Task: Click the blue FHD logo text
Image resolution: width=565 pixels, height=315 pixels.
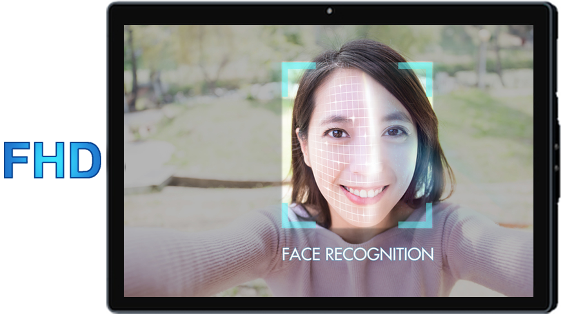Action: tap(53, 160)
